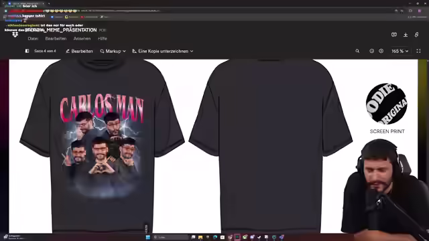Viewport: 429px width, 241px height.
Task: Open the Ansehen menu
Action: (x=82, y=39)
